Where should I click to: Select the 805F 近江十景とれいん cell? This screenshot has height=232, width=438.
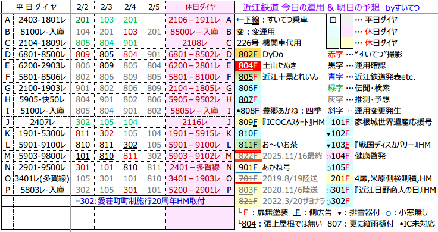[248, 77]
